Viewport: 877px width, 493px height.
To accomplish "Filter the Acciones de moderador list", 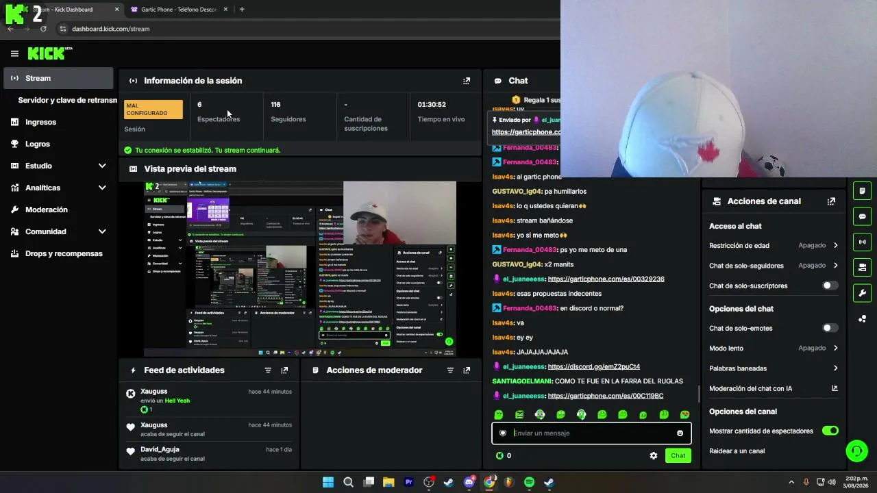I will click(450, 370).
